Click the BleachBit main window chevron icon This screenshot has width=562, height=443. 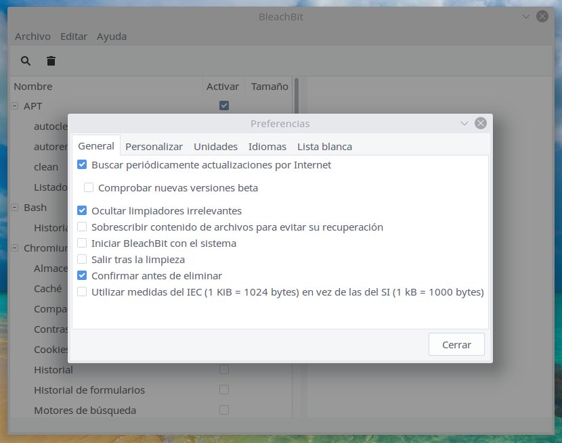(526, 16)
